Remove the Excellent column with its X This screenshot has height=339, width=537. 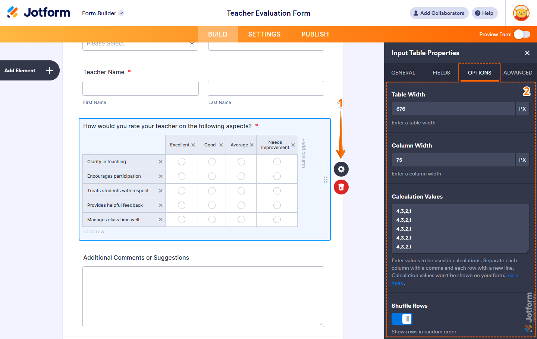click(x=193, y=145)
